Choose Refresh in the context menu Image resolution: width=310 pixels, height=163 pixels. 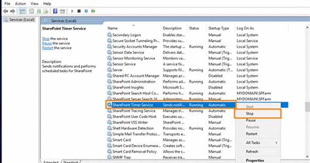[x=258, y=152]
